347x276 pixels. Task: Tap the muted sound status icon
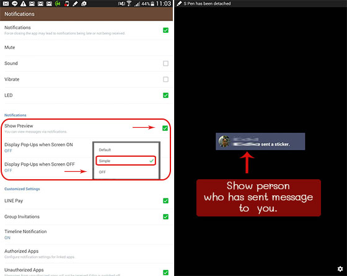[121, 4]
